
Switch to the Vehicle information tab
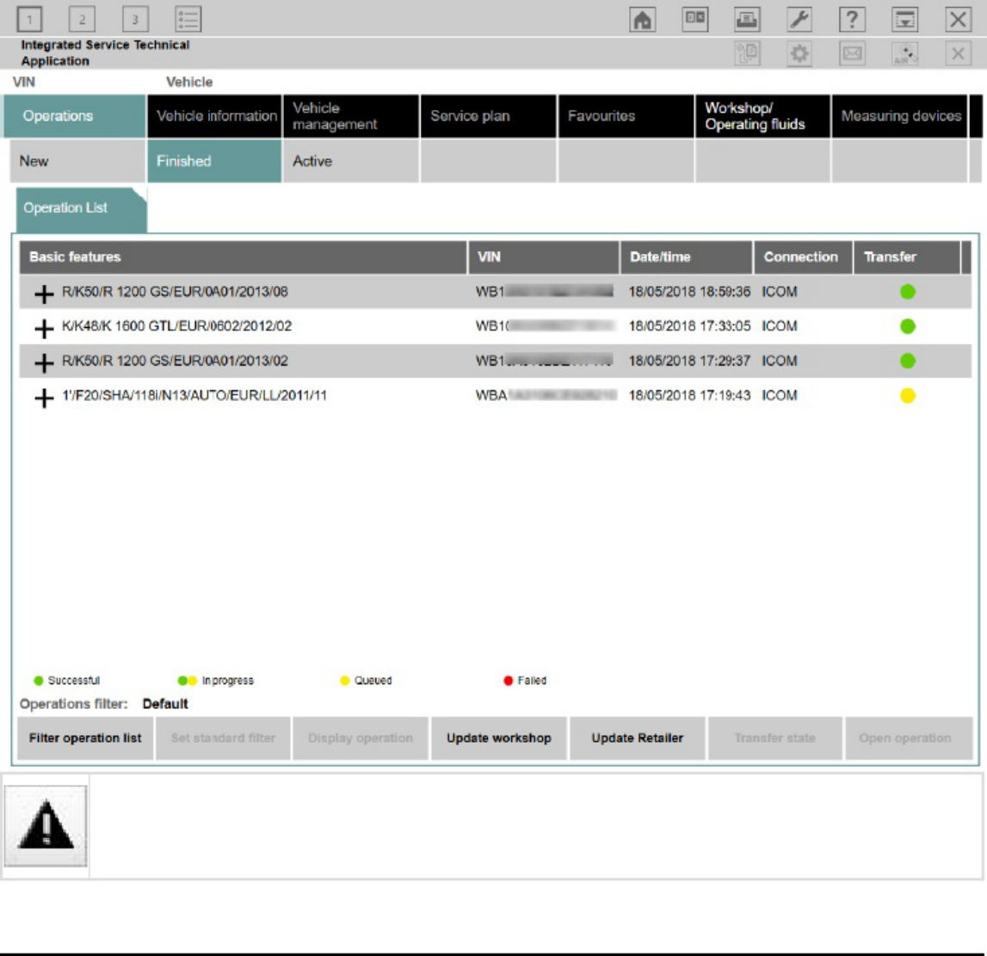[x=214, y=116]
